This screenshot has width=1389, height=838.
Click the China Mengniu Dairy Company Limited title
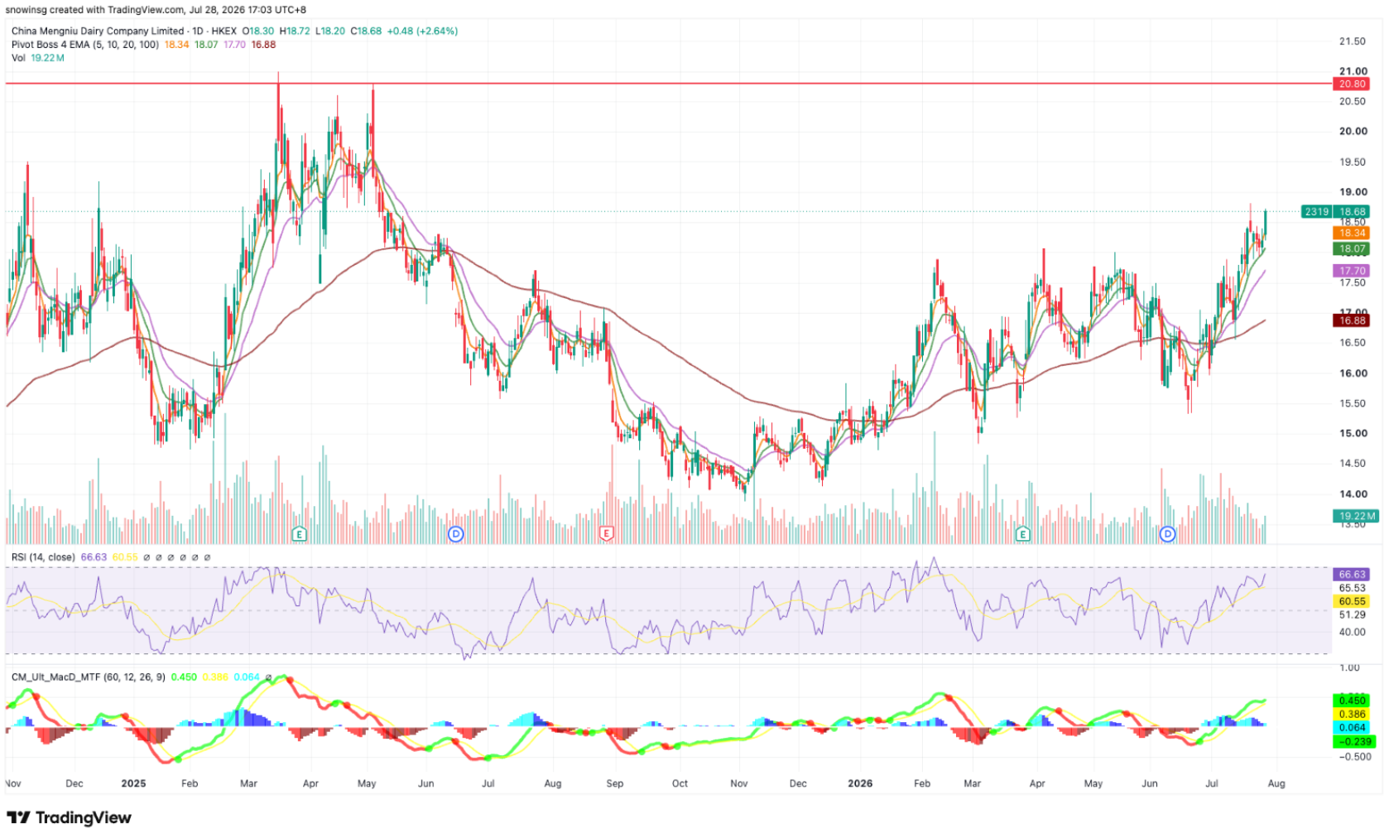98,31
